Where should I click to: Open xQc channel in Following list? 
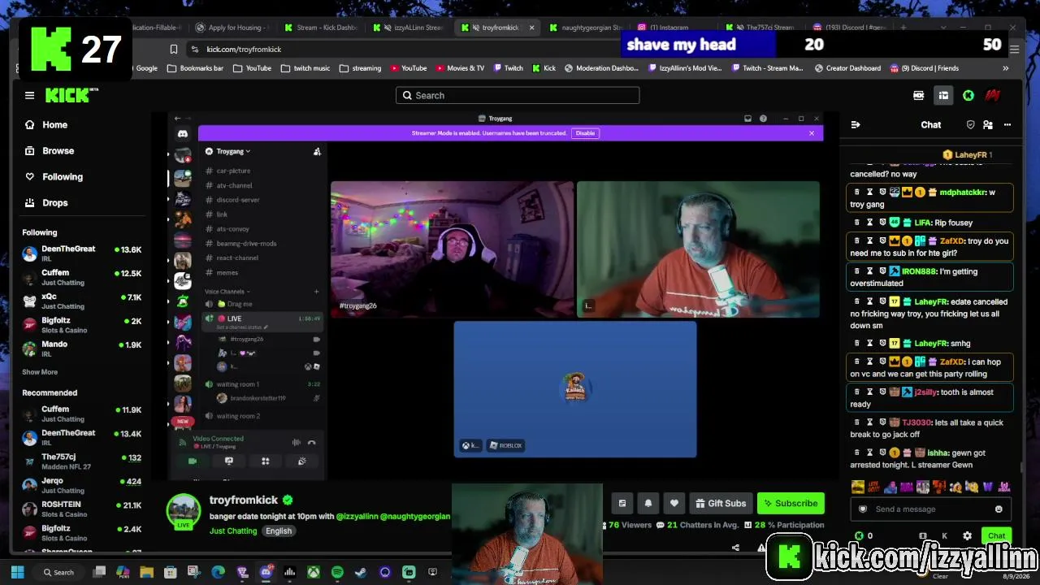tap(82, 301)
